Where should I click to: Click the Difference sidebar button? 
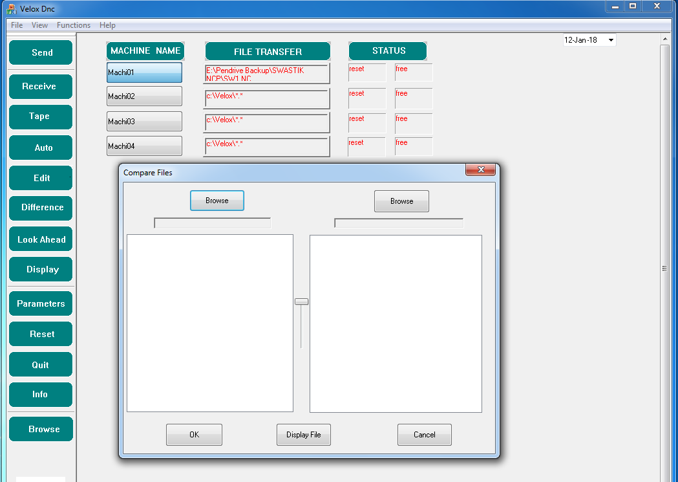(x=41, y=208)
